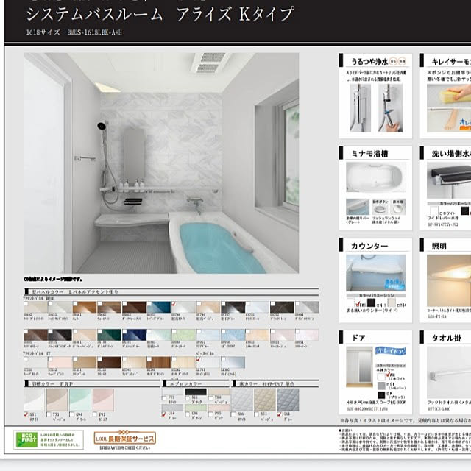Open the 照明 ceiling light photo
This screenshot has width=471, height=471.
(449, 280)
